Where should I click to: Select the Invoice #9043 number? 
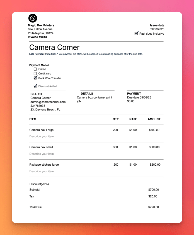pyautogui.click(x=37, y=37)
